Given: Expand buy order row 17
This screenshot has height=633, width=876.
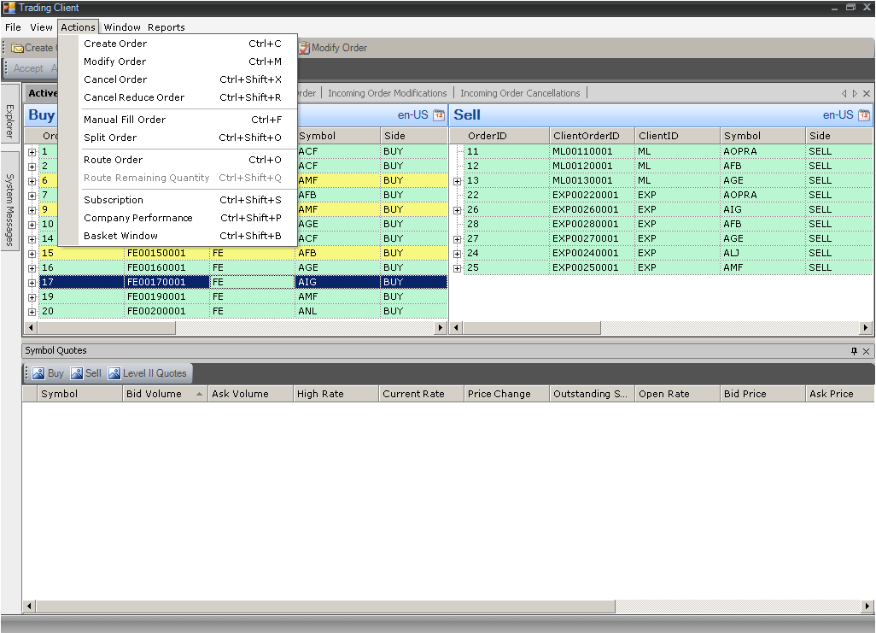Looking at the screenshot, I should point(32,283).
